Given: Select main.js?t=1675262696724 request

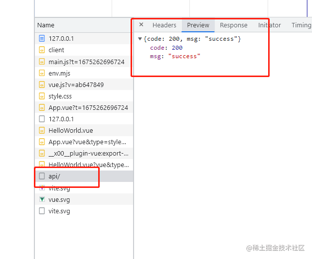Looking at the screenshot, I should 84,62.
